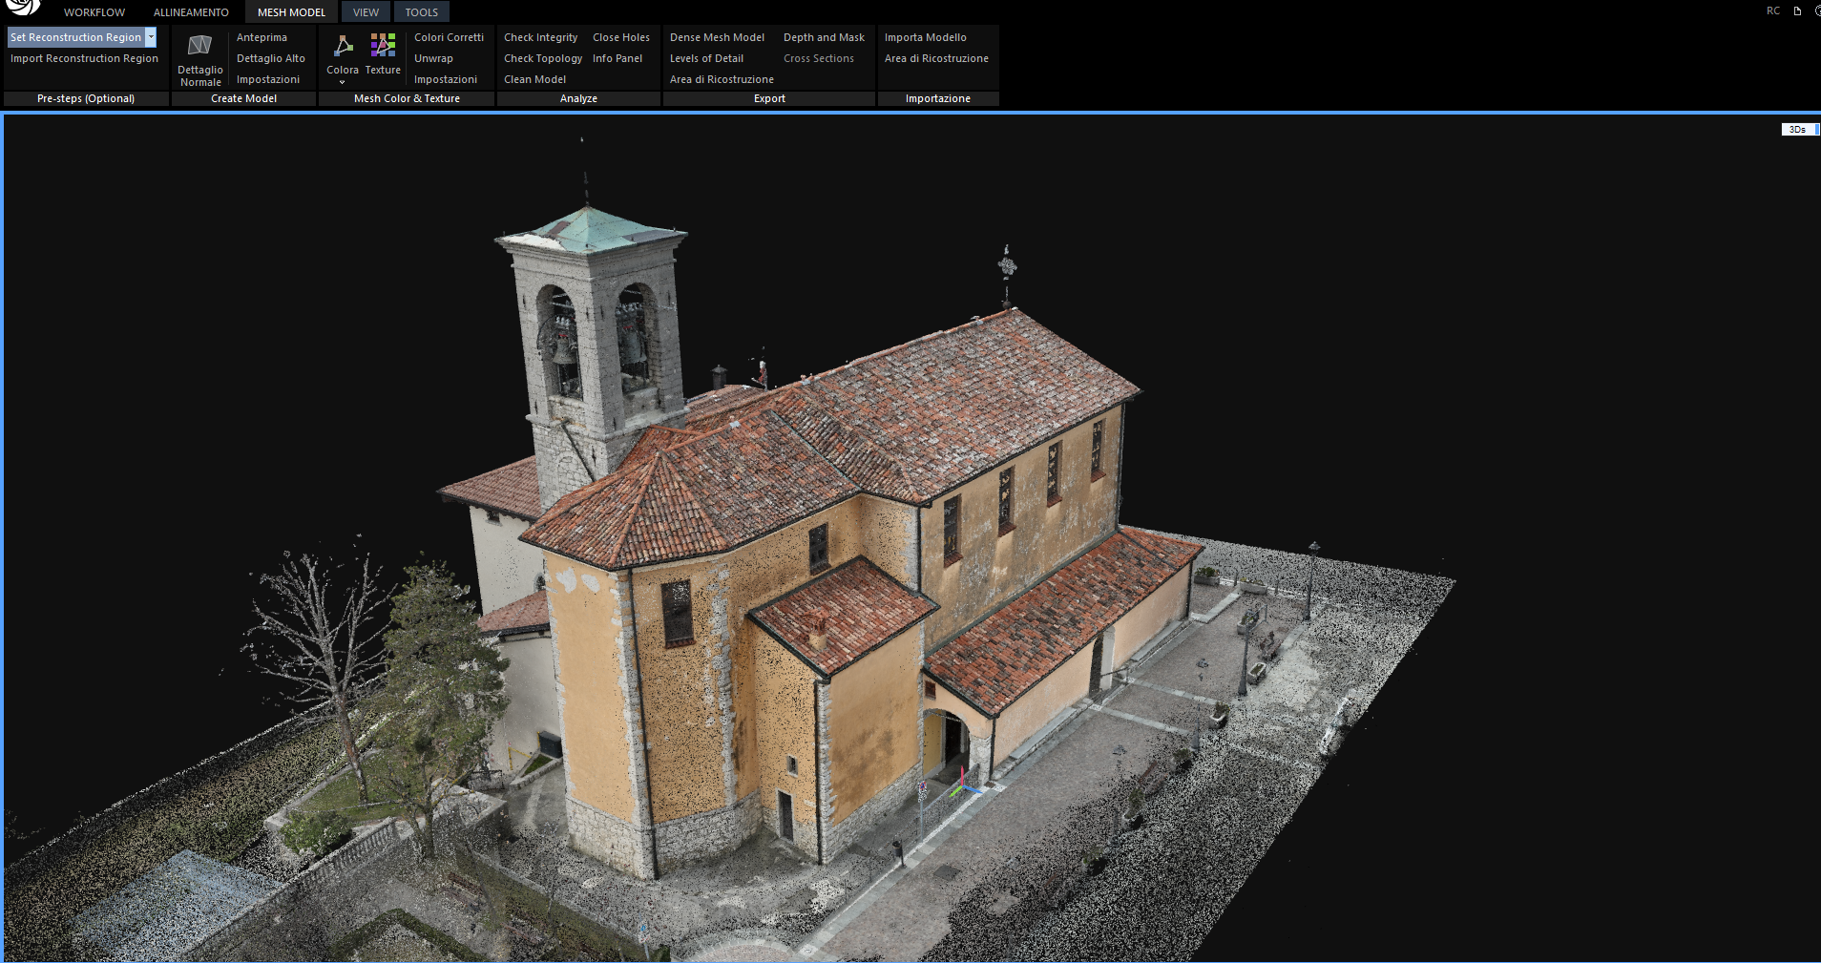Open the 3Ds view mode selector
Image resolution: width=1821 pixels, height=963 pixels.
[1798, 129]
